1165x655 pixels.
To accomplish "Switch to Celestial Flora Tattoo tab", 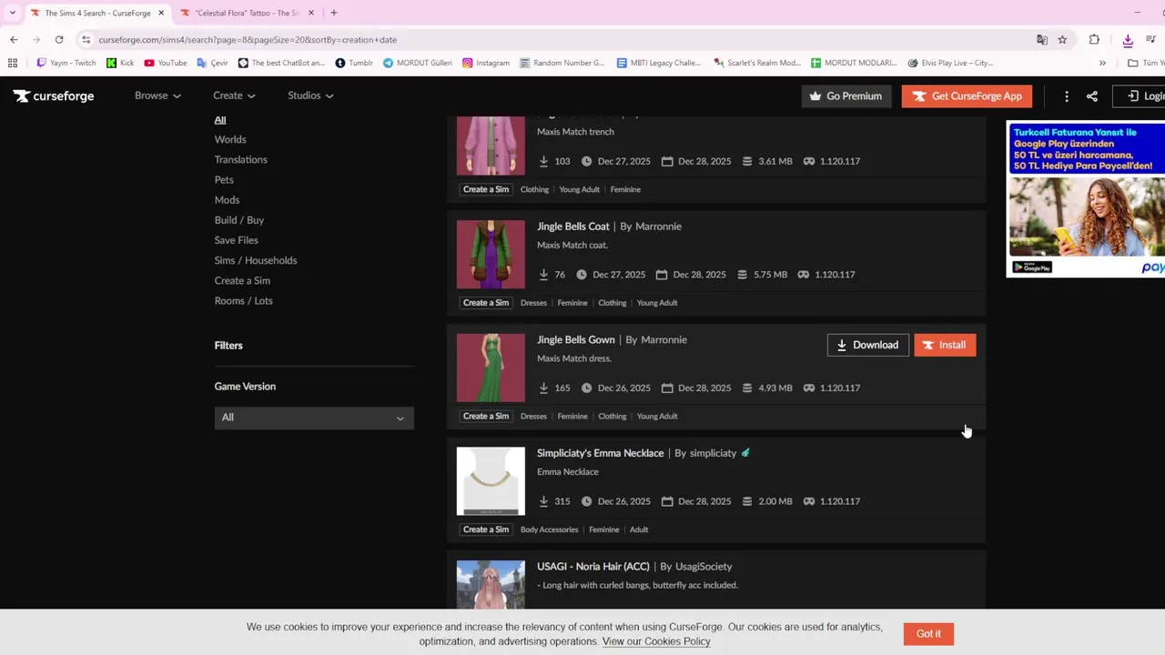I will click(248, 13).
